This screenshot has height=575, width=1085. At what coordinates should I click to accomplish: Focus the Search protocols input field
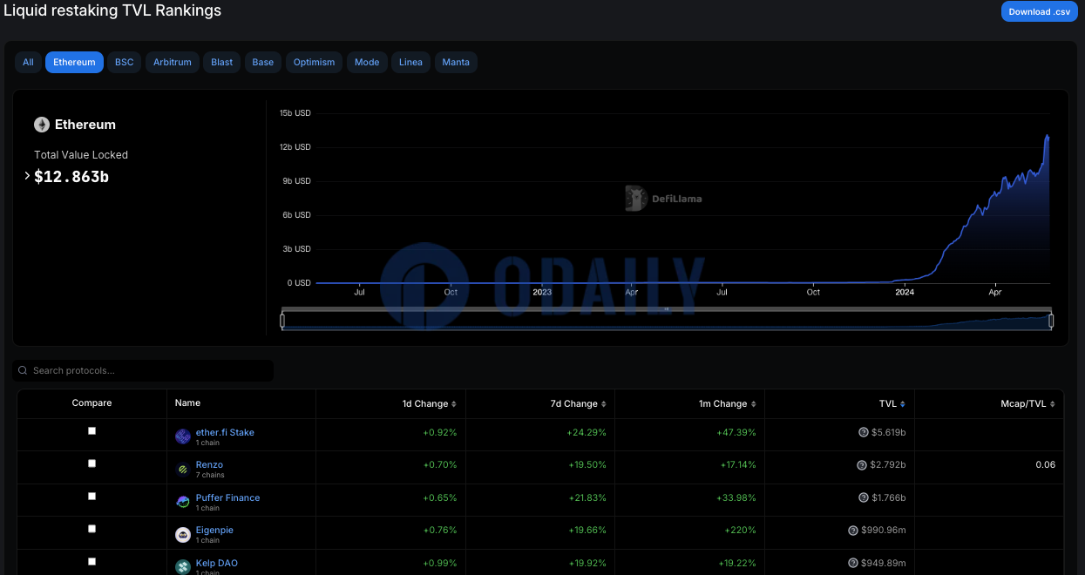click(143, 371)
